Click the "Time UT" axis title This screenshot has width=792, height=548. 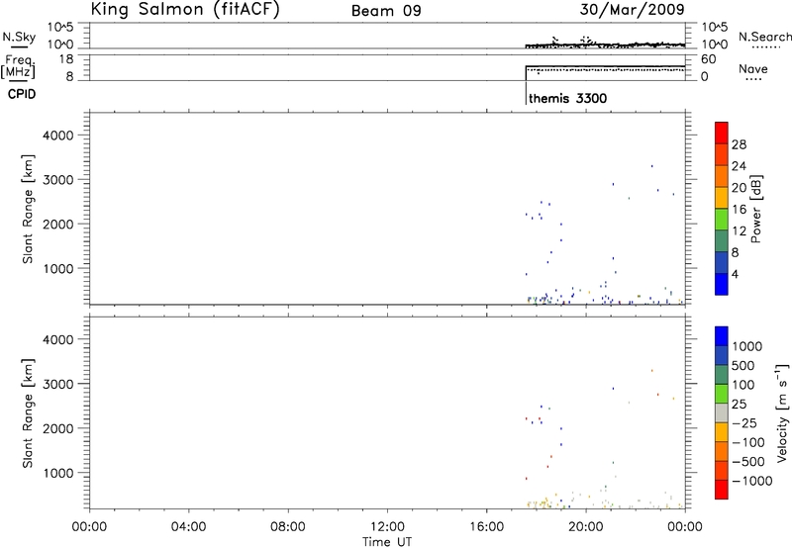(x=387, y=542)
